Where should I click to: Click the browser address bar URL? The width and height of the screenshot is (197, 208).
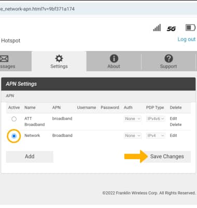pos(37,9)
